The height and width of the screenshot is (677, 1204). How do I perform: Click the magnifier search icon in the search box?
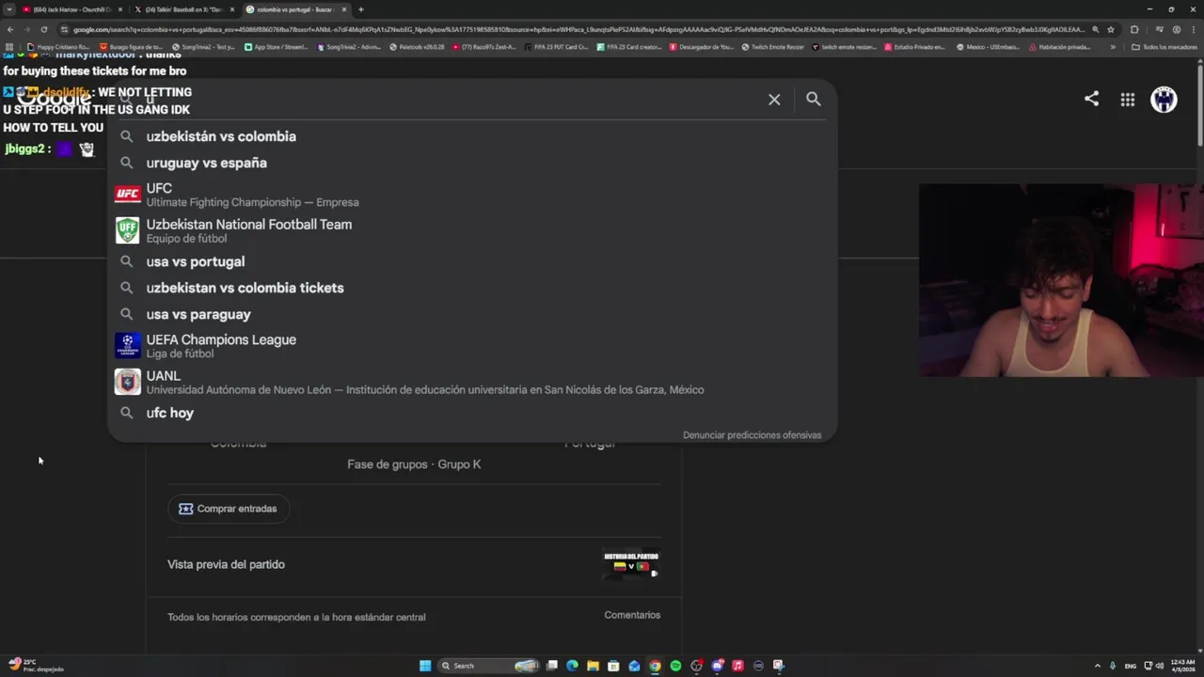coord(814,99)
